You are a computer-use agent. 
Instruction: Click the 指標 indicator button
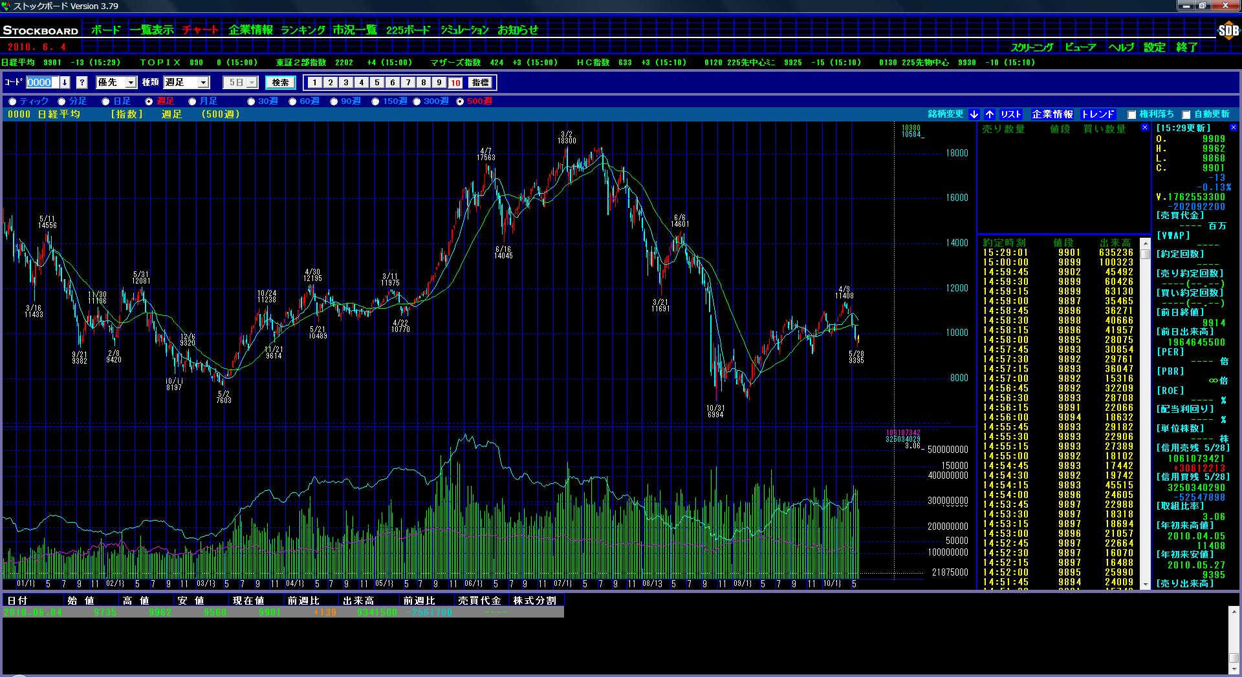pyautogui.click(x=480, y=83)
